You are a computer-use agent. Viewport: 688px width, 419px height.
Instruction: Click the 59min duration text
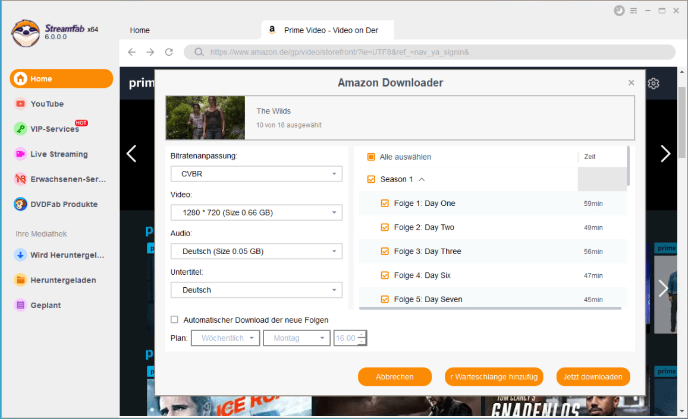[593, 204]
